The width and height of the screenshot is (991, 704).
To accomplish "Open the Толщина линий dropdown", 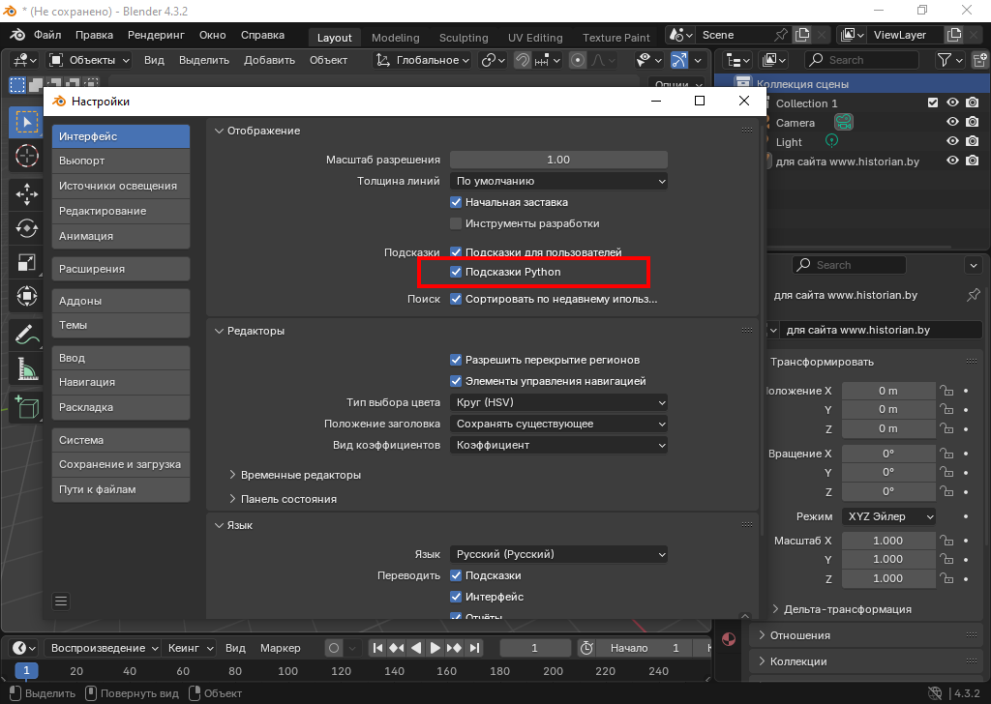I will point(558,181).
